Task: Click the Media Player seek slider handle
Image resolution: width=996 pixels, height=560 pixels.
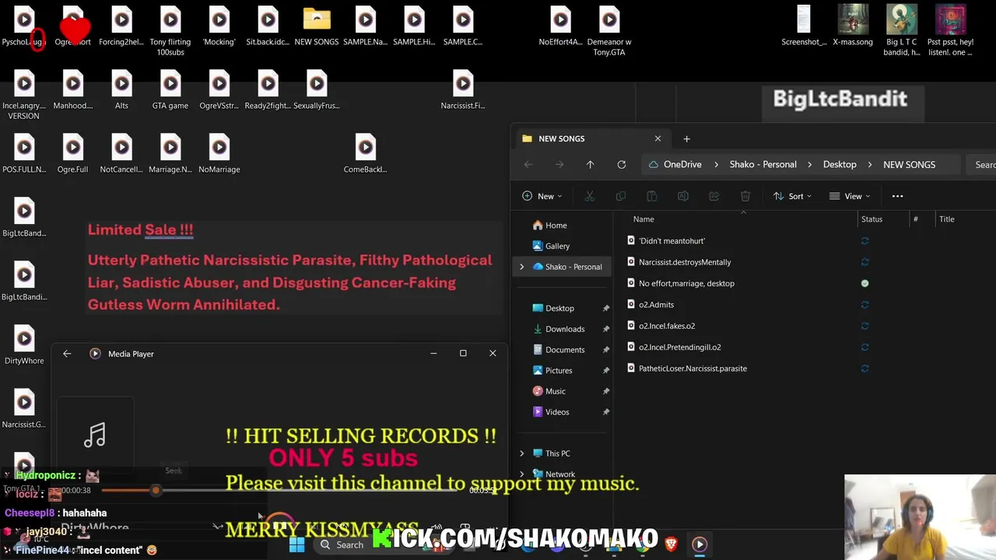Action: coord(156,491)
